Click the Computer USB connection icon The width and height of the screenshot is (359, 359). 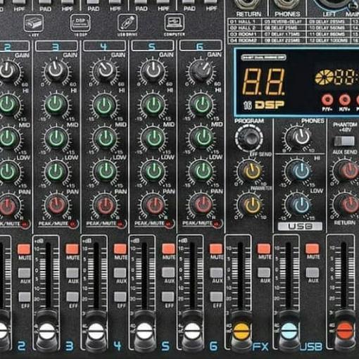tap(175, 23)
